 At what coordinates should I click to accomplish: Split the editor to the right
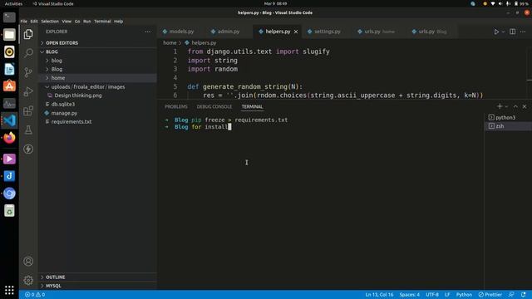[x=513, y=32]
